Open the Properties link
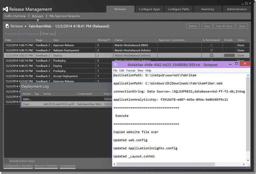The height and width of the screenshot is (174, 256). [11, 34]
